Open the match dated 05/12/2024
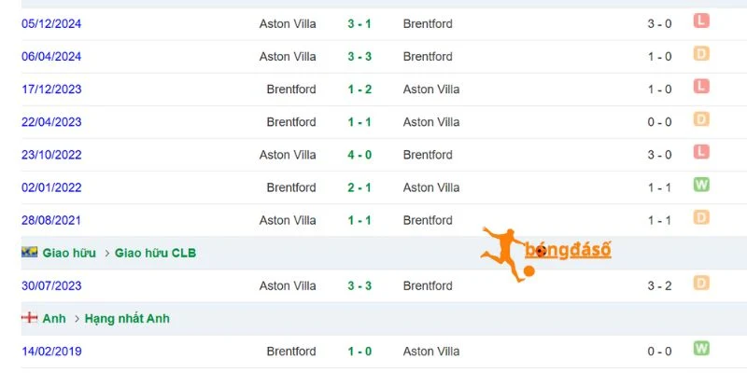The width and height of the screenshot is (747, 373). tap(51, 24)
